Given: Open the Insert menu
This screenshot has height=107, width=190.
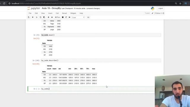Looking at the screenshot, I should (x=50, y=13).
